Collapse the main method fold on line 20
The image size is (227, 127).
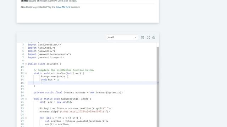point(26,99)
